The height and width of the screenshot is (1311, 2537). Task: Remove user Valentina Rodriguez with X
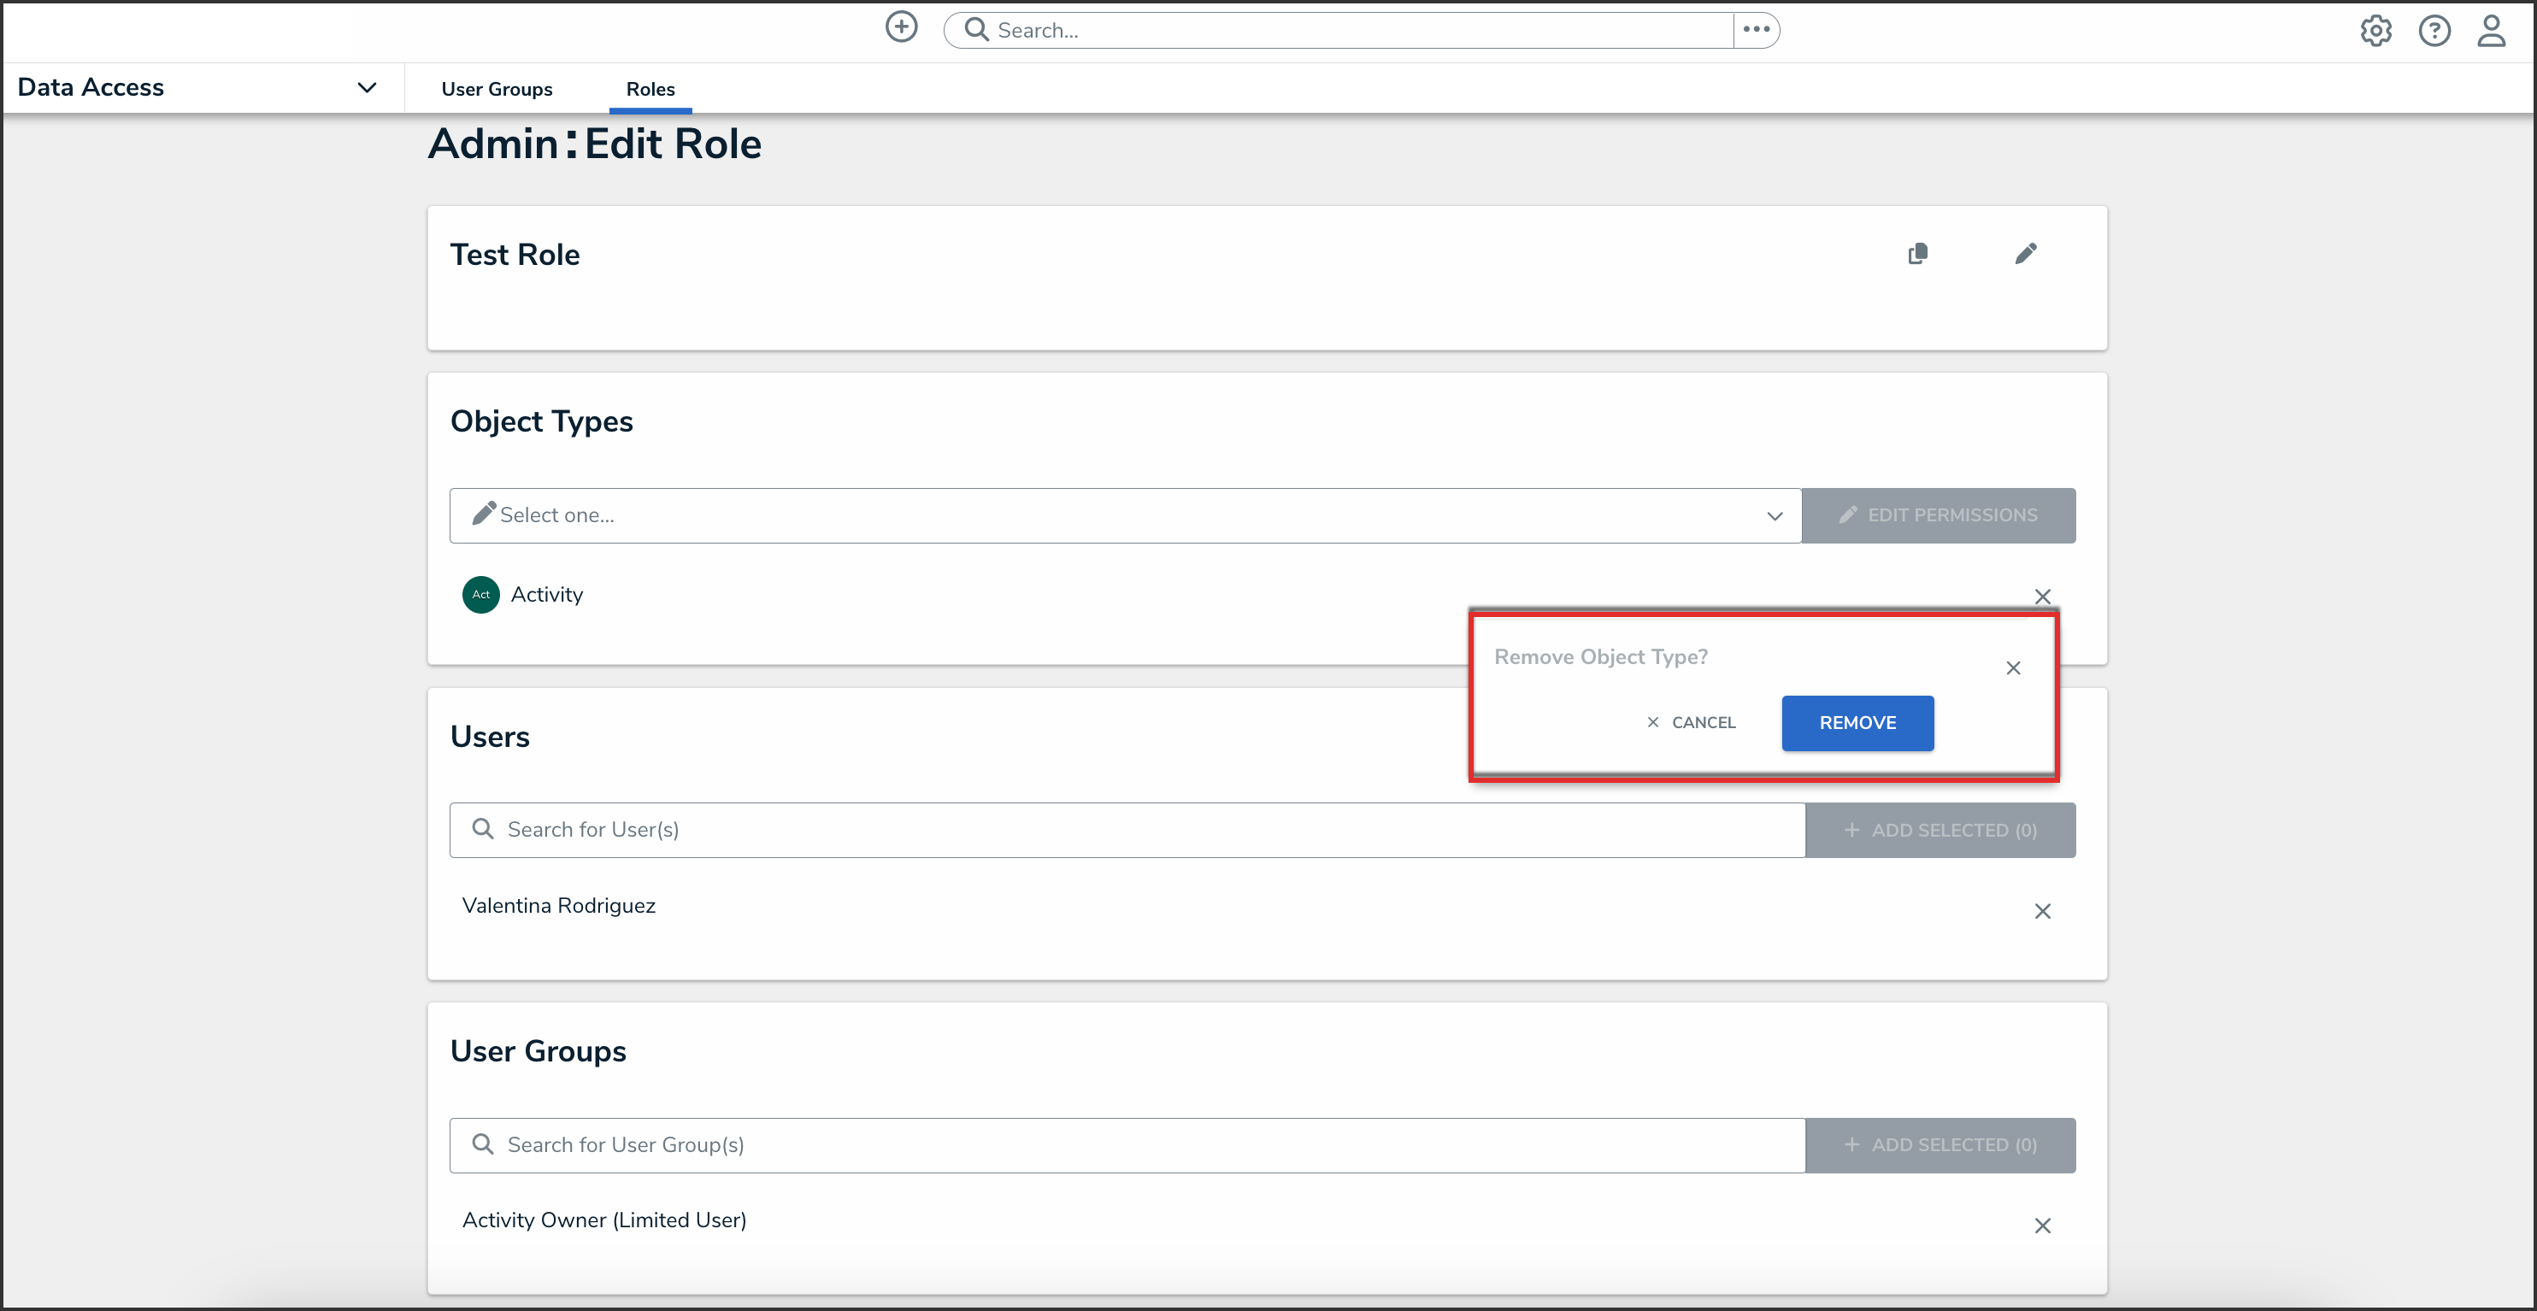coord(2041,911)
